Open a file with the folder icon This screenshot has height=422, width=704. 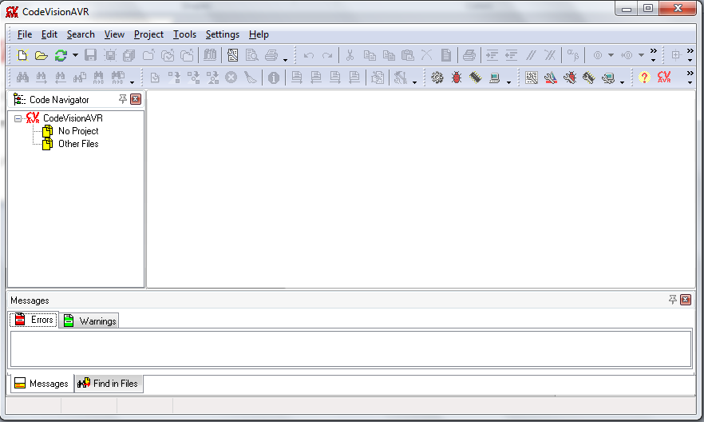point(42,55)
